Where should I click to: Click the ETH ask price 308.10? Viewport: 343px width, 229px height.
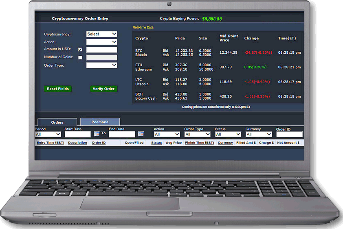click(181, 70)
